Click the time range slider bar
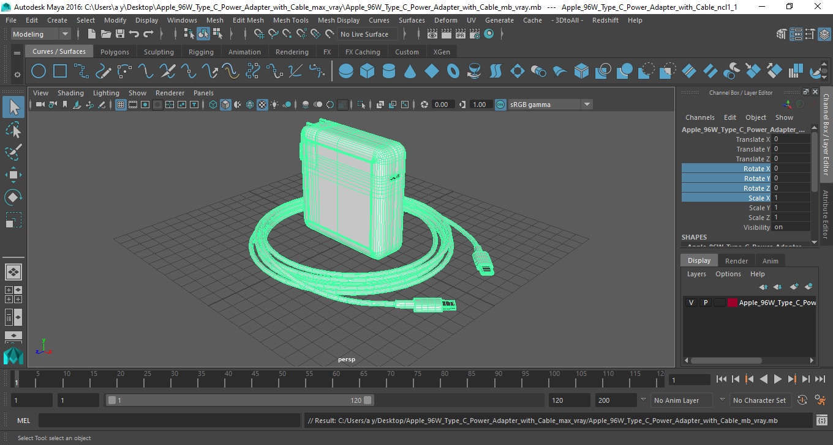The height and width of the screenshot is (445, 833). pos(240,400)
